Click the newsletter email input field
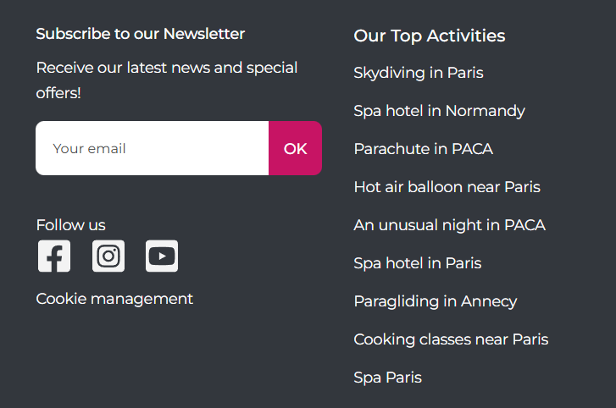The width and height of the screenshot is (616, 408). tap(153, 148)
